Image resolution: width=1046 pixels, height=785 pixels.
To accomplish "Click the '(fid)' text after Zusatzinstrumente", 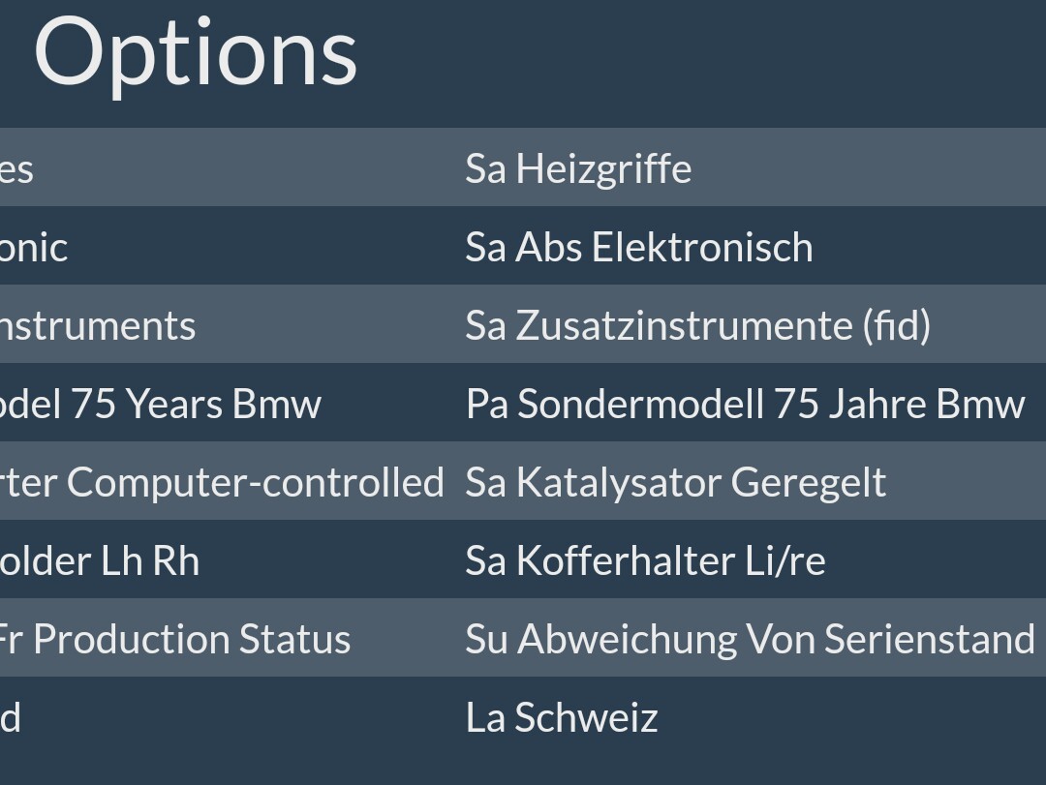I will point(897,325).
